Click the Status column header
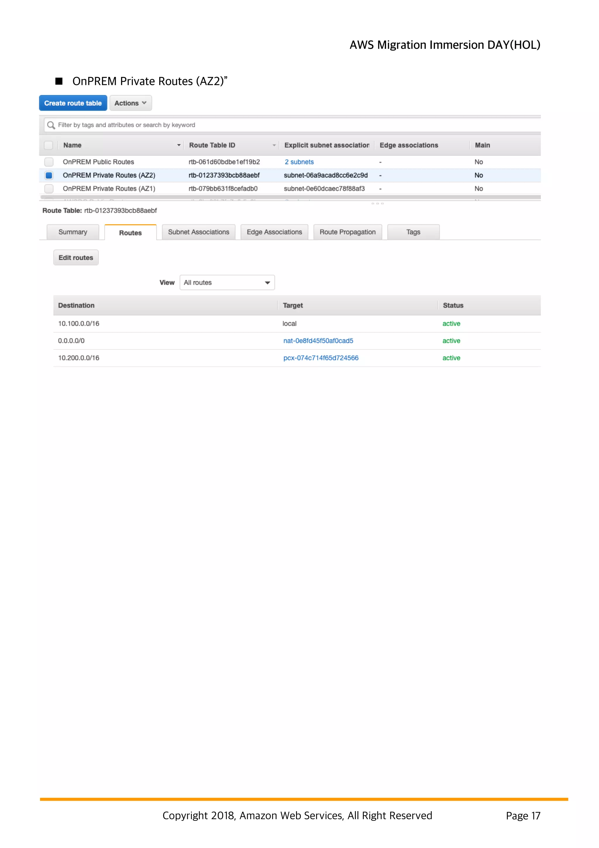 click(x=453, y=305)
